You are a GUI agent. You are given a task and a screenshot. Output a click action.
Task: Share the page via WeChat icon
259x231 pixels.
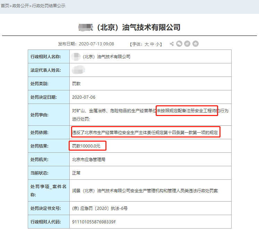tap(179, 44)
